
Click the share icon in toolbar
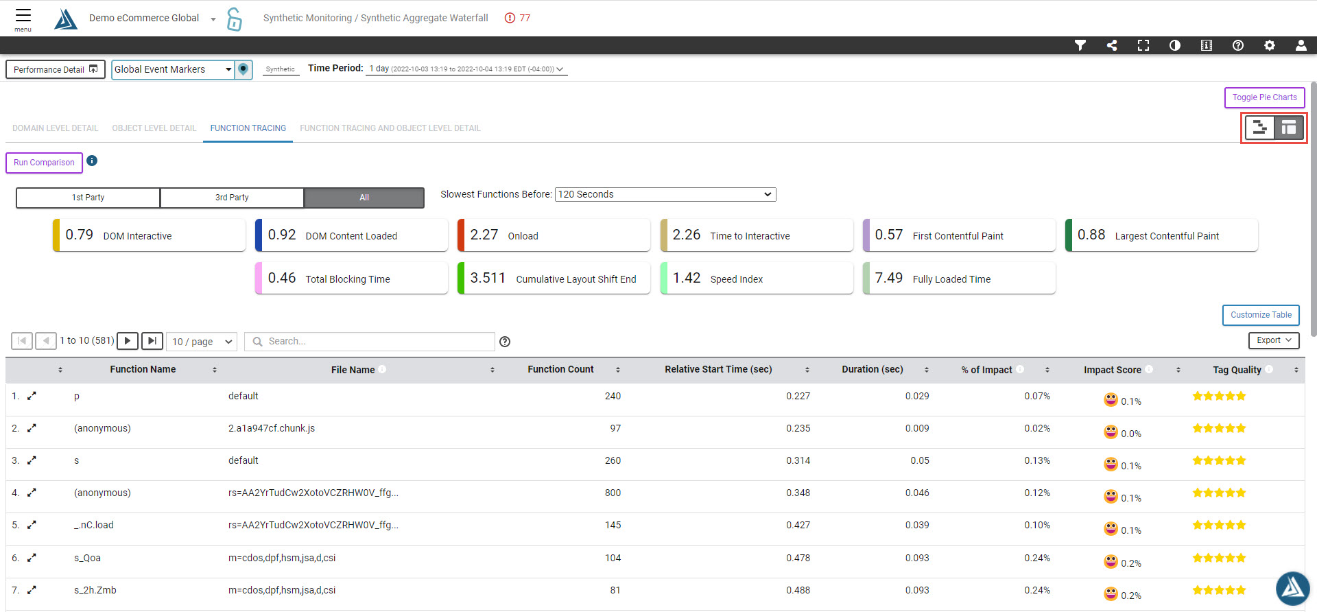pos(1112,45)
